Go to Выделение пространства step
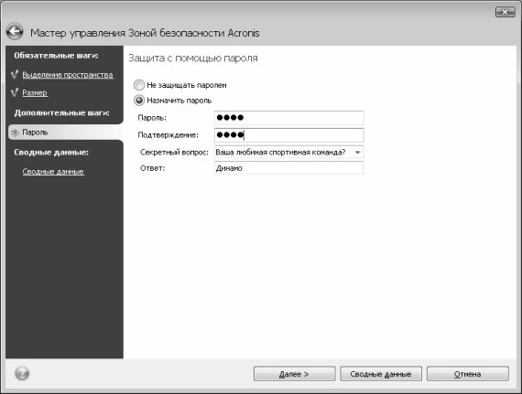The image size is (522, 394). click(x=68, y=75)
